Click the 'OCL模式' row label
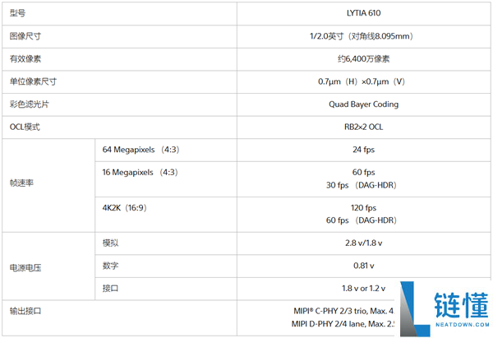 25,127
